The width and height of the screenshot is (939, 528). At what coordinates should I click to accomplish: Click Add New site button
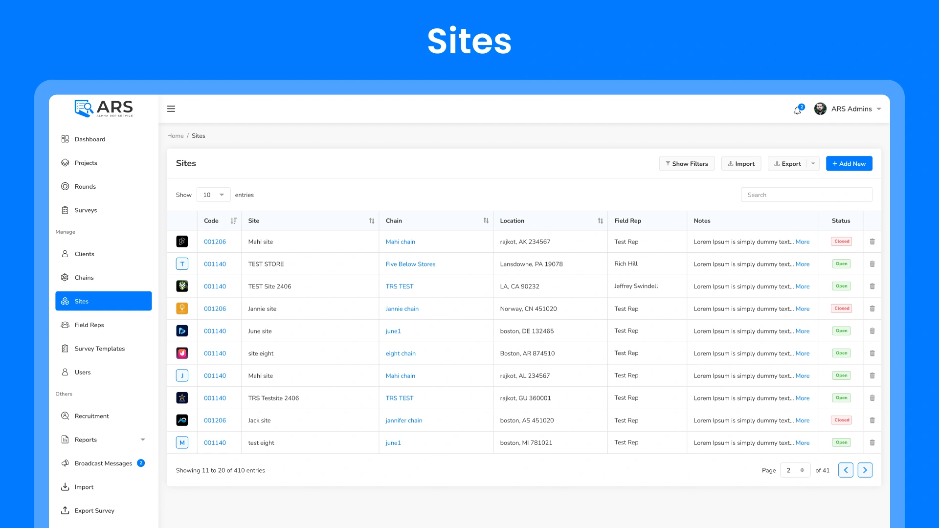pyautogui.click(x=849, y=164)
